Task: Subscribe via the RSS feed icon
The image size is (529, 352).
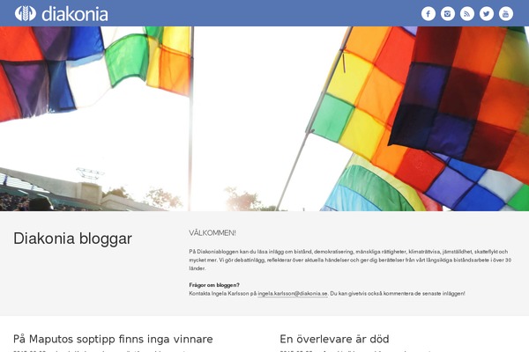Action: pyautogui.click(x=467, y=14)
